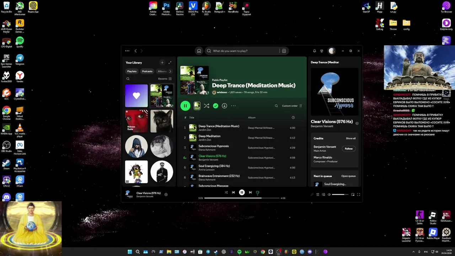
Task: Mute the volume speaker icon
Action: [329, 194]
